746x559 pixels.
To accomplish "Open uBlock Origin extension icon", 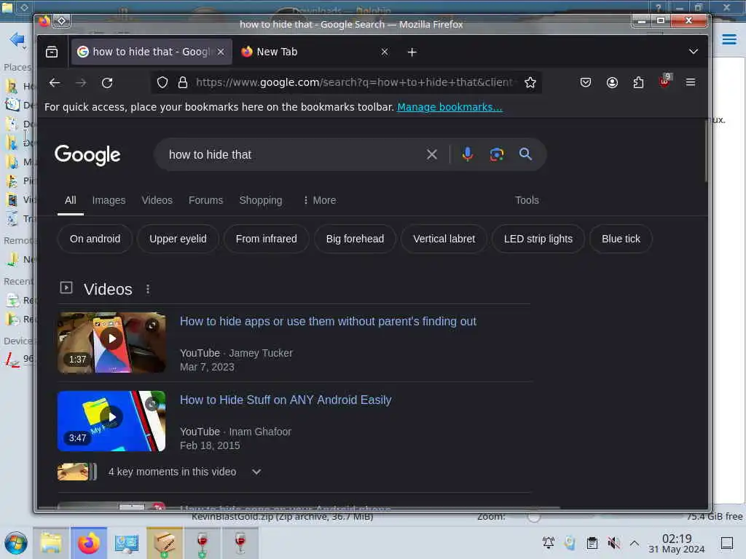I will coord(664,82).
